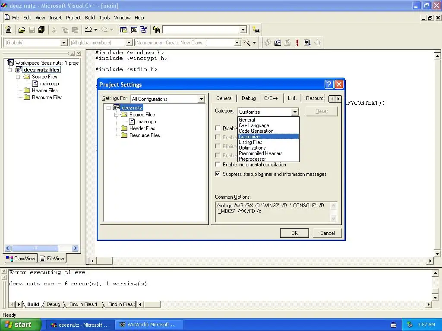Image resolution: width=442 pixels, height=331 pixels.
Task: Switch to Find in Files 1 output tab
Action: (83, 304)
